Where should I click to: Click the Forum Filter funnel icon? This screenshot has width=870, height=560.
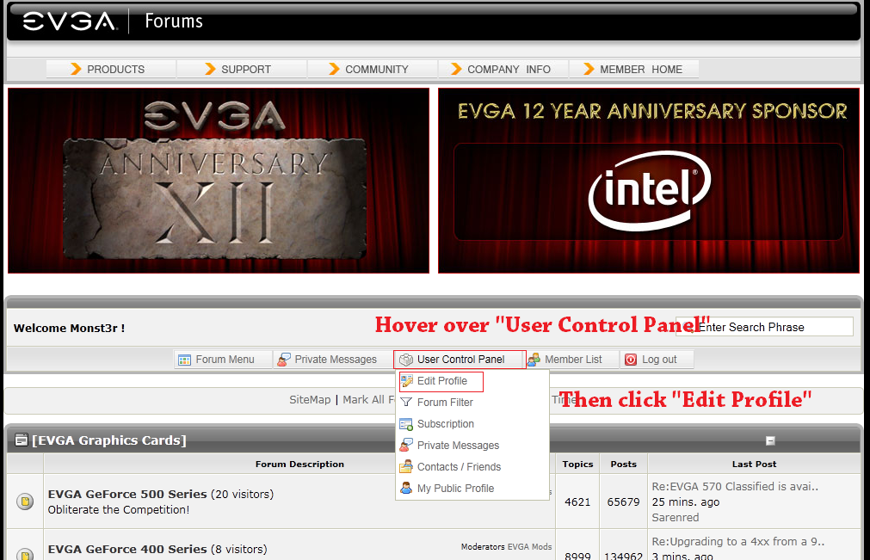tap(406, 403)
